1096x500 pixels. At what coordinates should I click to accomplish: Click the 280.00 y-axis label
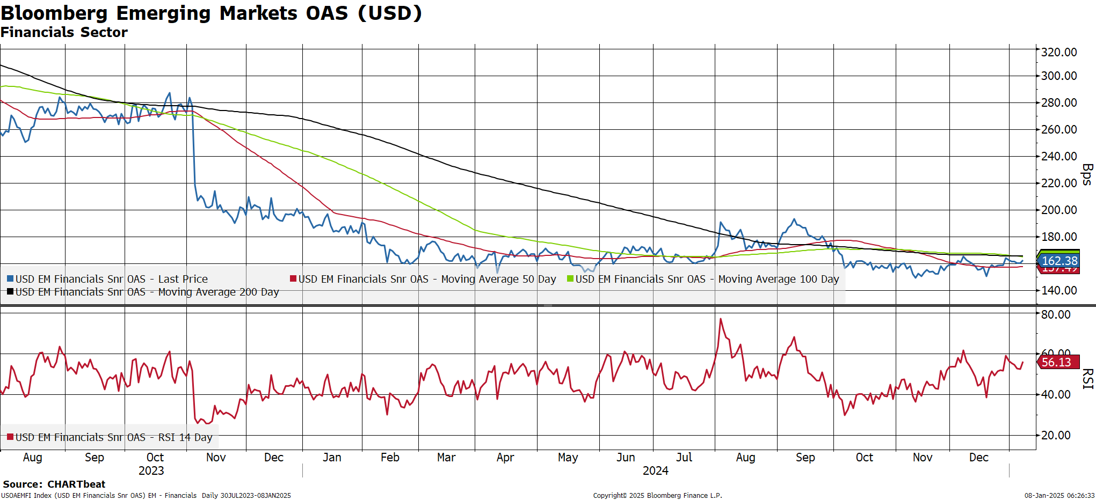(1059, 102)
